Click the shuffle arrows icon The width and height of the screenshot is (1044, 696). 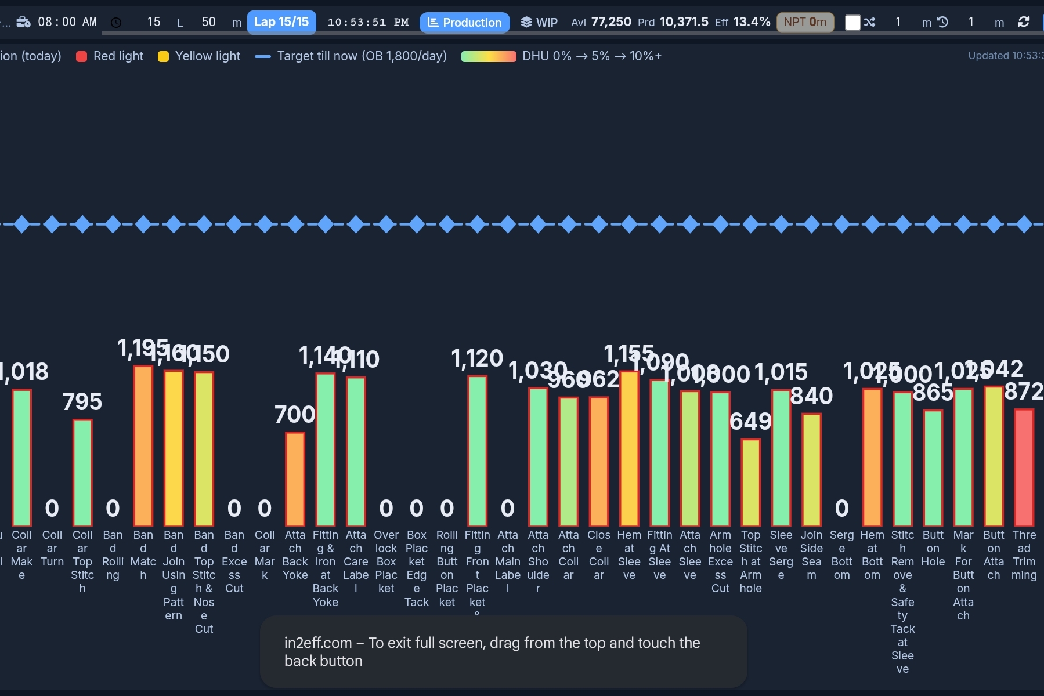click(869, 22)
